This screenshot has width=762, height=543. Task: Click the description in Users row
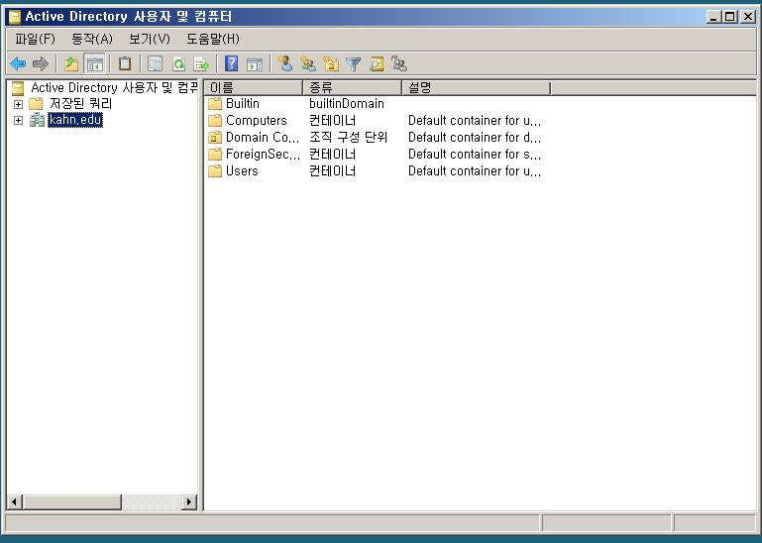pos(475,171)
